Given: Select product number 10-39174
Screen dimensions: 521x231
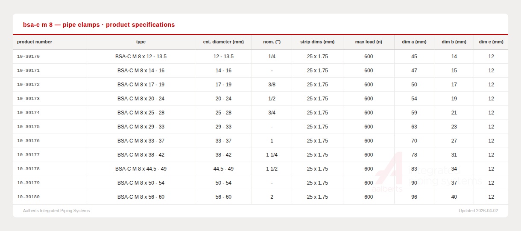Looking at the screenshot, I should point(28,113).
